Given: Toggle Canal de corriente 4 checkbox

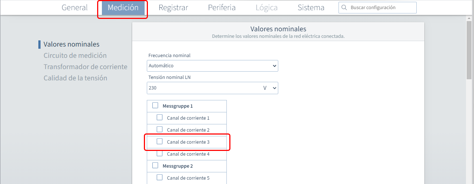Looking at the screenshot, I should (x=160, y=153).
